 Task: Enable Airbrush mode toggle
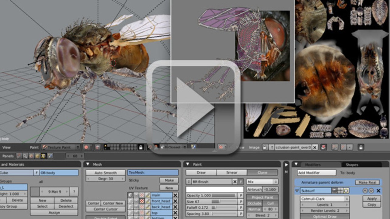pyautogui.click(x=254, y=189)
